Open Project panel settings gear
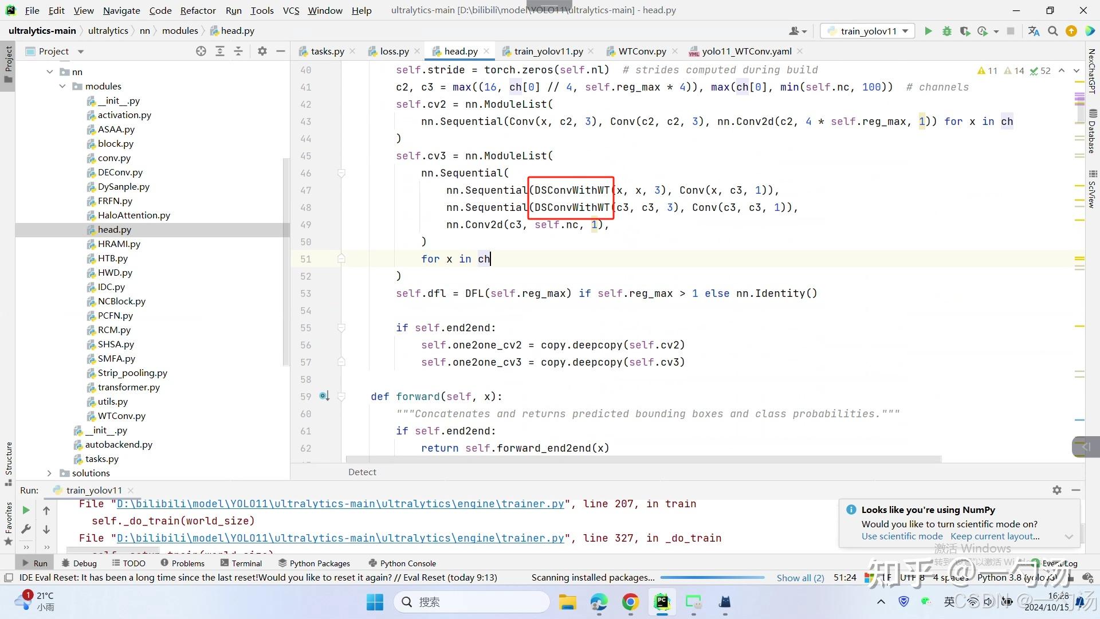The height and width of the screenshot is (619, 1100). (x=262, y=51)
